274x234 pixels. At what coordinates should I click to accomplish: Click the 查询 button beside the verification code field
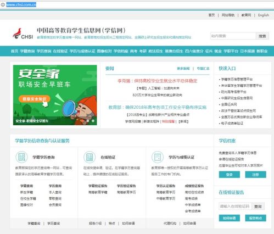pyautogui.click(x=258, y=207)
